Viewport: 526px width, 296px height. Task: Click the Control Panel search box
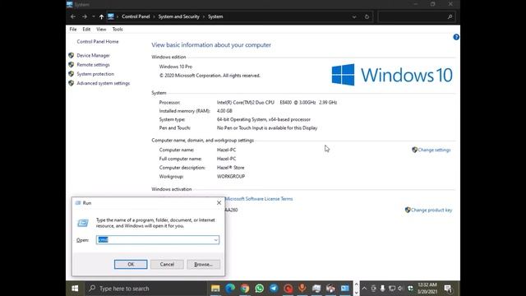pyautogui.click(x=416, y=16)
